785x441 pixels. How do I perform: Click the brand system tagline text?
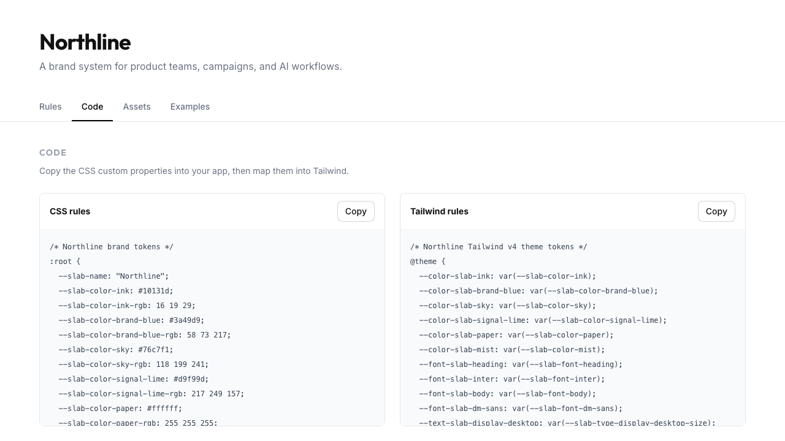click(x=191, y=66)
